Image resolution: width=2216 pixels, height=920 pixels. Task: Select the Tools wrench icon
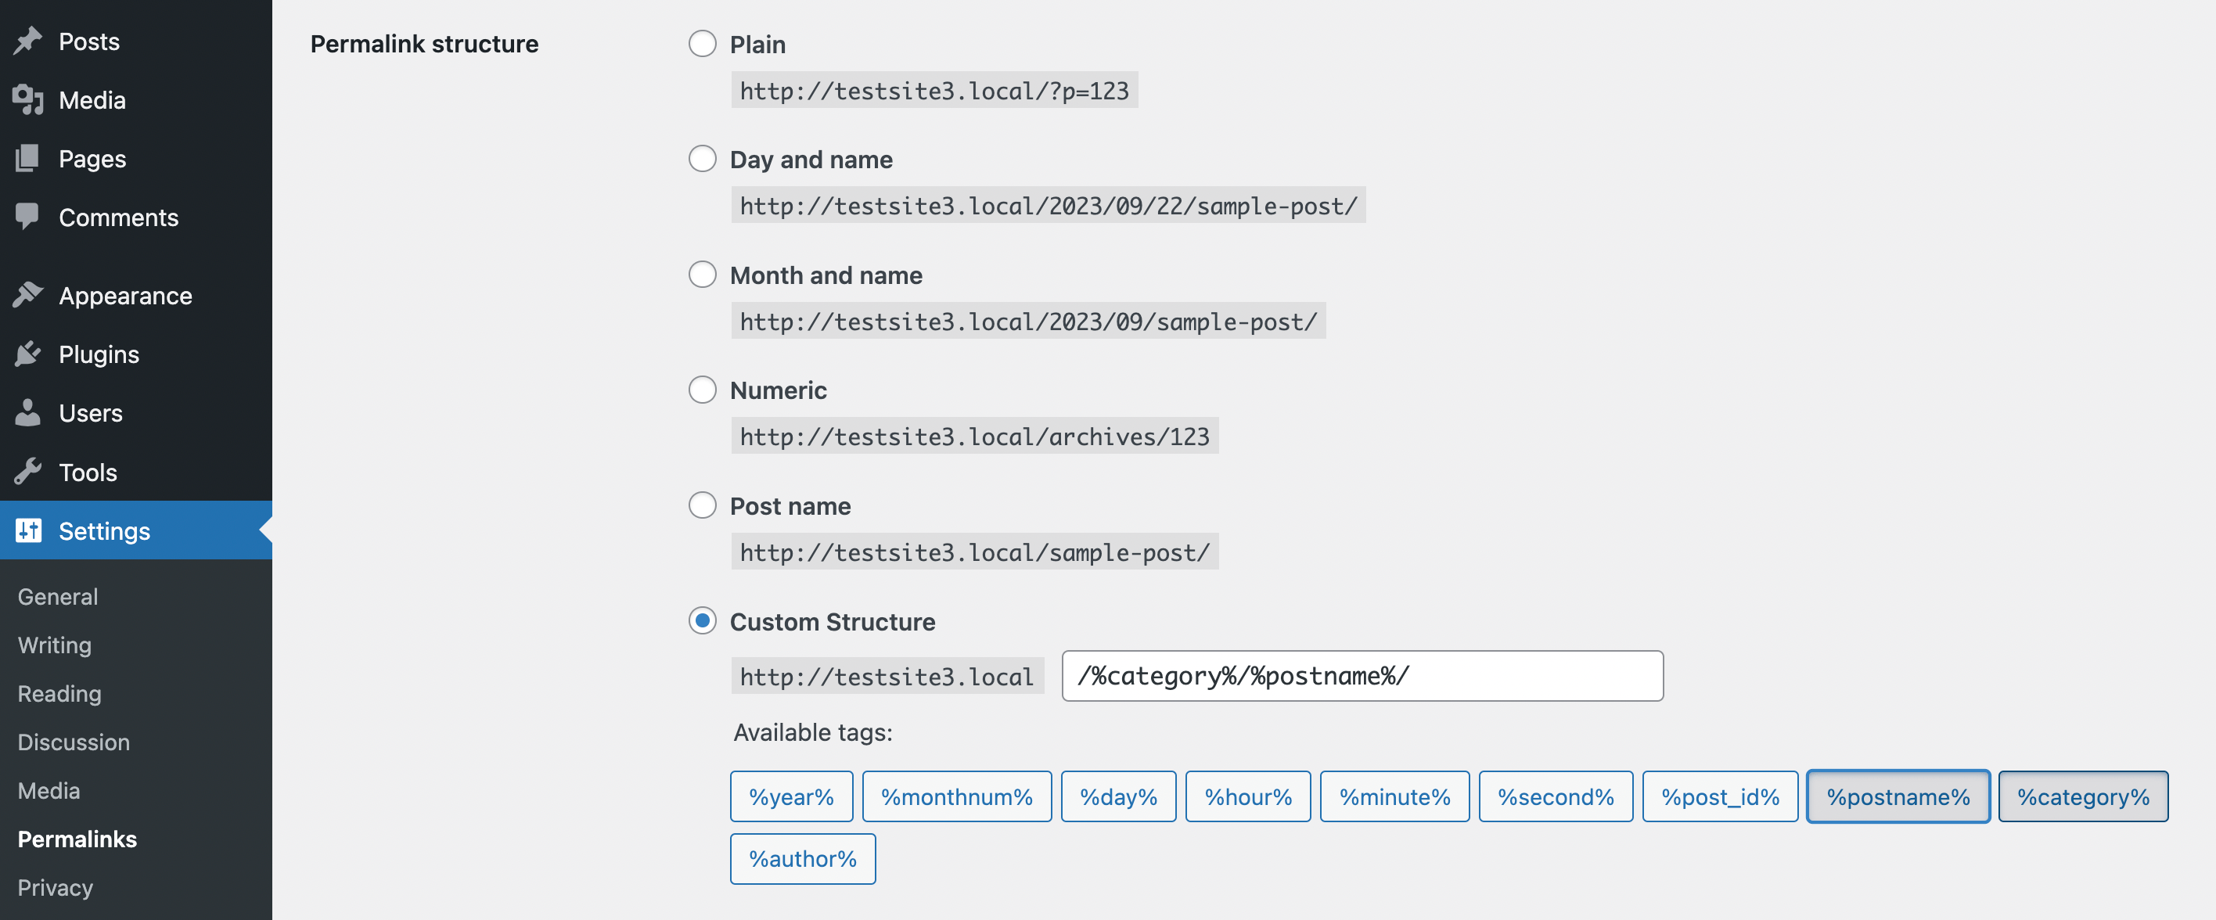(x=28, y=471)
